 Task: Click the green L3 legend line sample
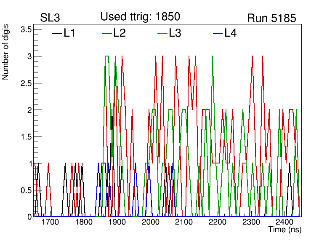click(x=162, y=33)
